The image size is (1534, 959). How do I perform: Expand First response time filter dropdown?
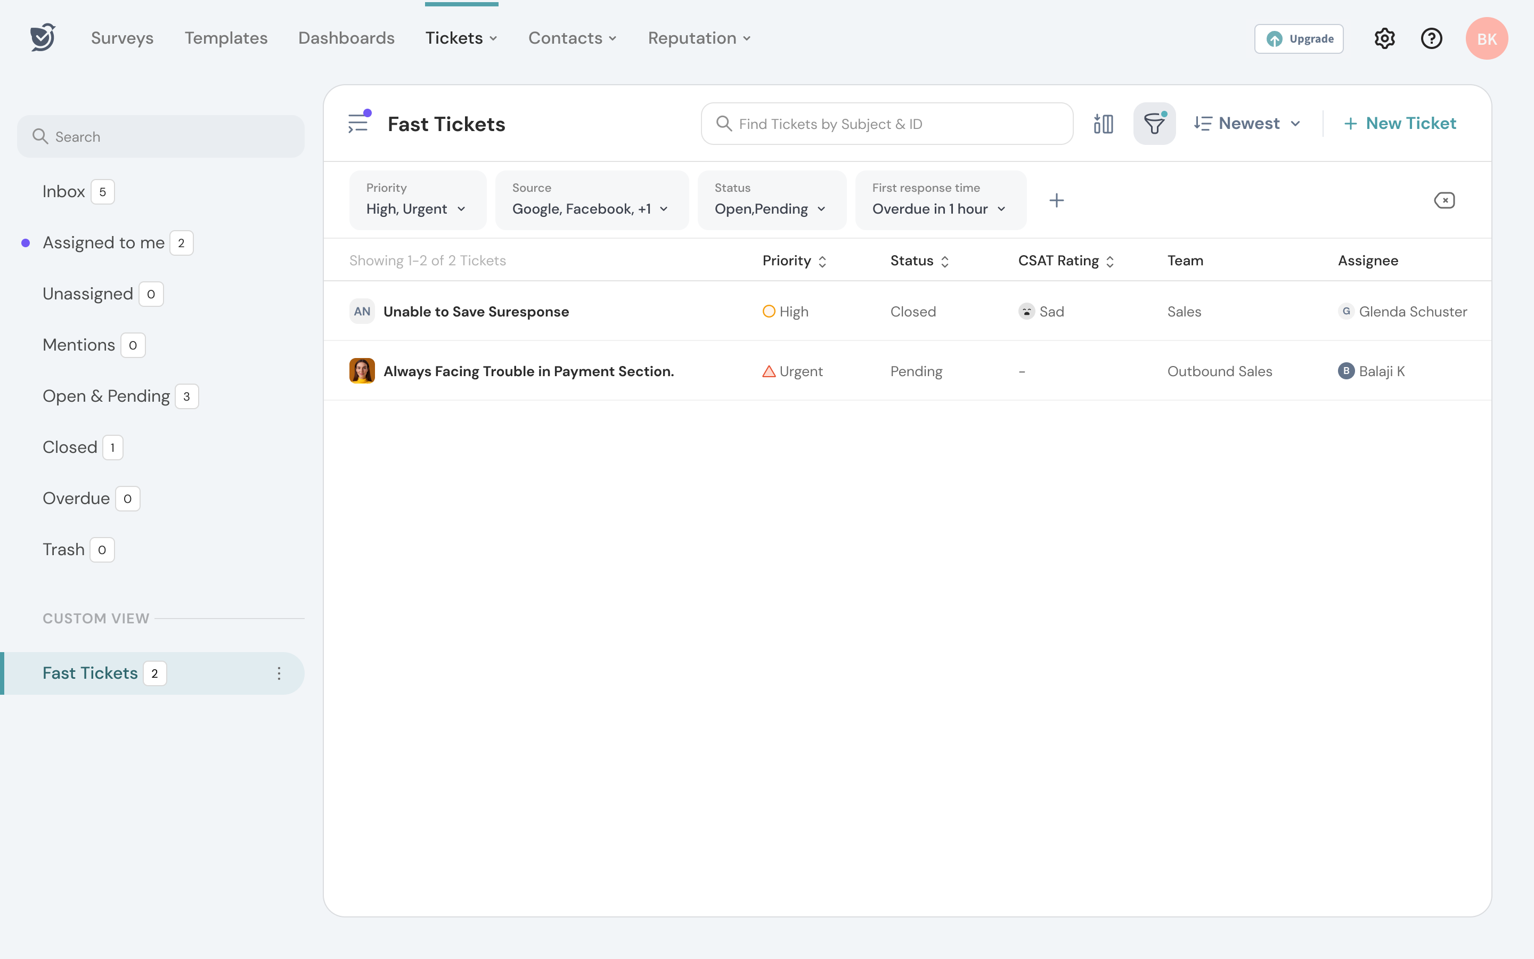[x=940, y=200]
